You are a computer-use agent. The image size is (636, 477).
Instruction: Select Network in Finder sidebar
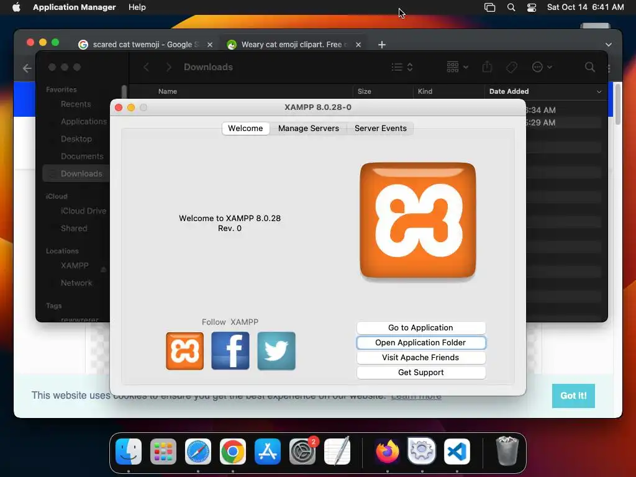(75, 283)
